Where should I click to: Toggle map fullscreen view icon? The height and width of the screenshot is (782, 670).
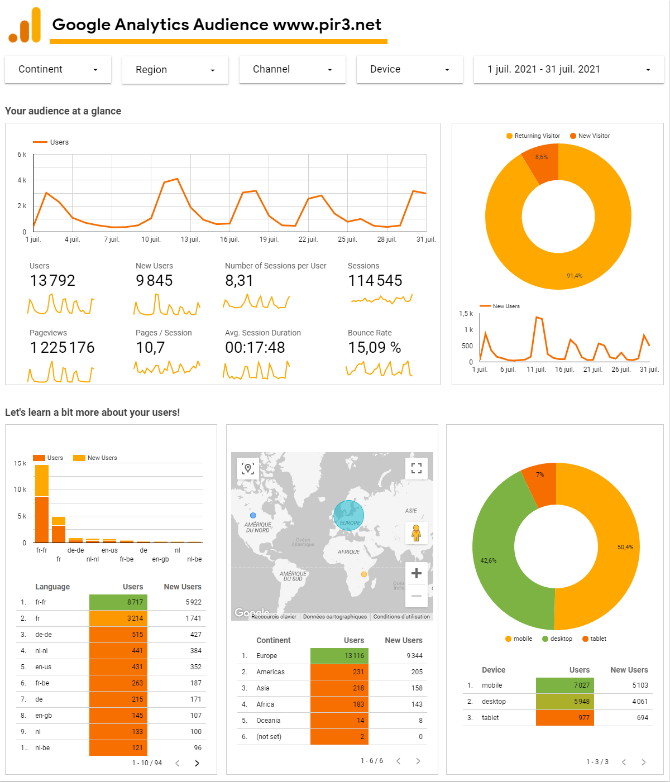417,468
